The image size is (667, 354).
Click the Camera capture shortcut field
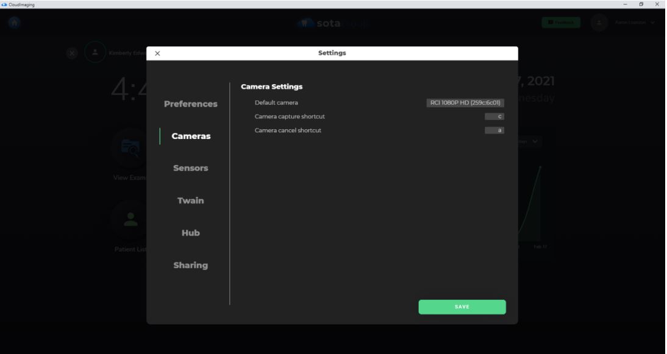494,116
